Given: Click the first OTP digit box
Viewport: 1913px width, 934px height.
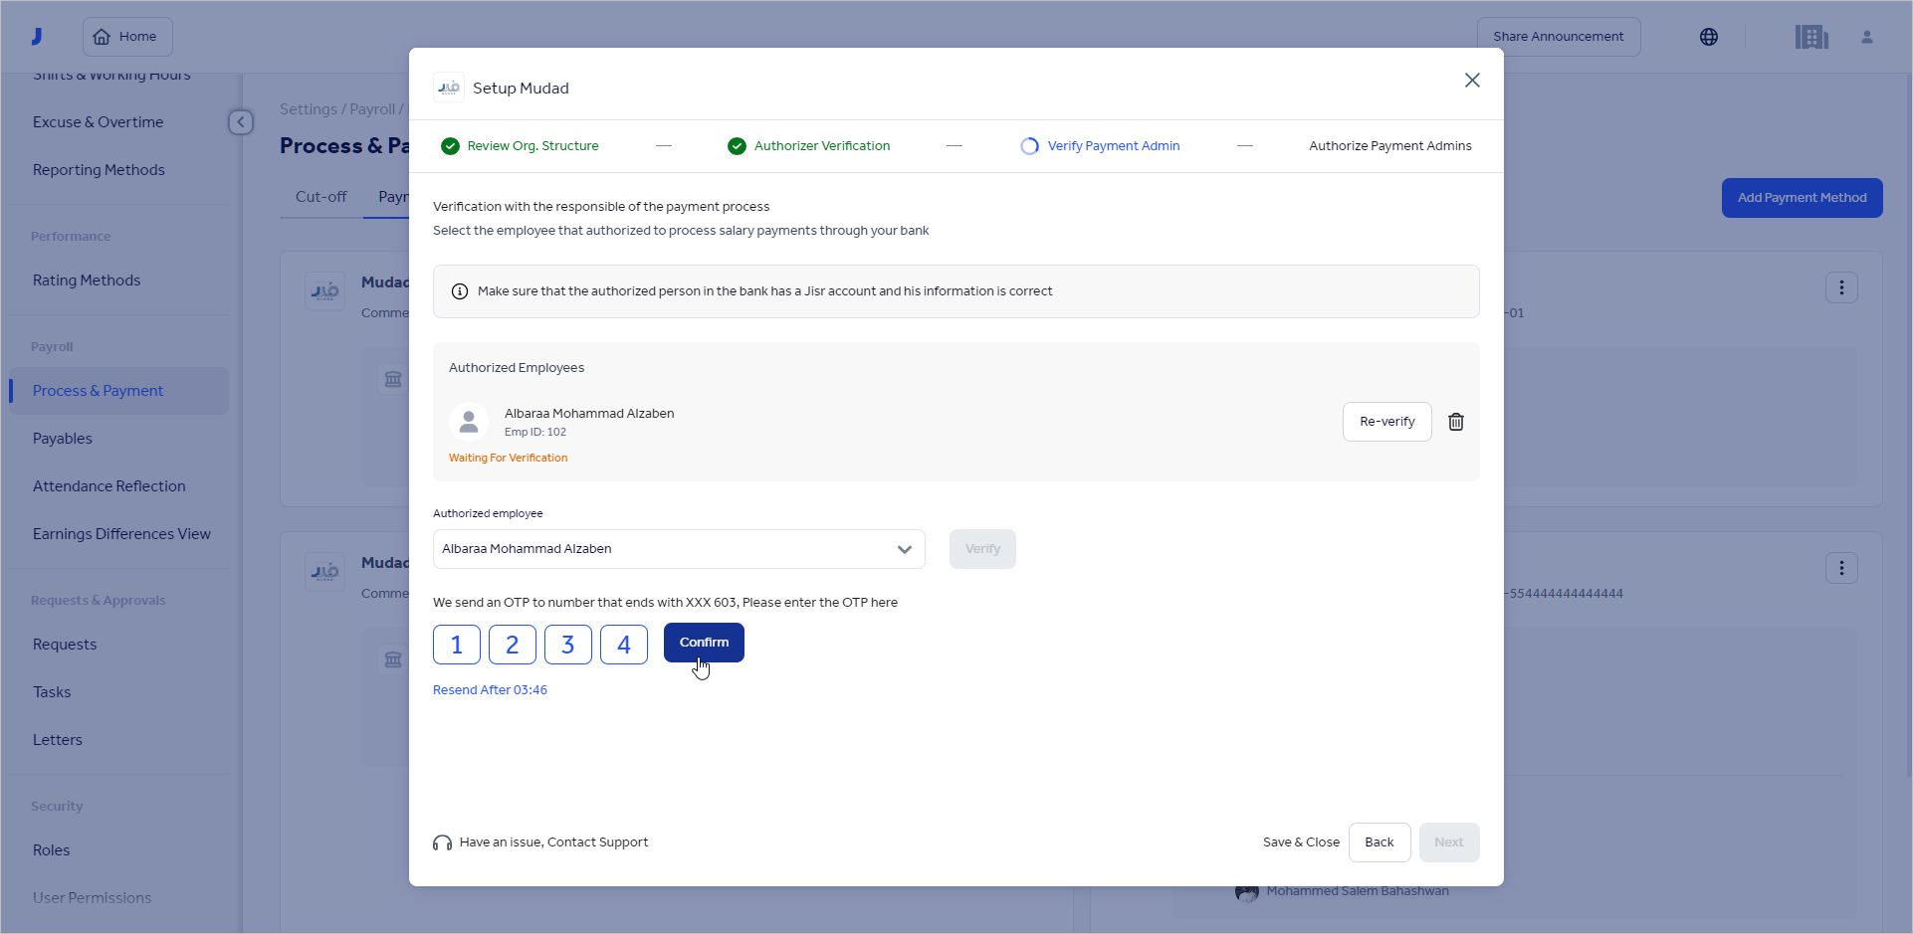Looking at the screenshot, I should (457, 645).
